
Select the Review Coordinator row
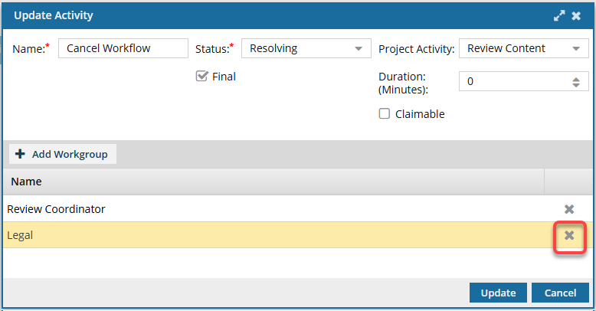click(x=230, y=209)
